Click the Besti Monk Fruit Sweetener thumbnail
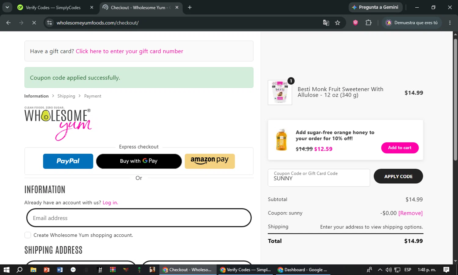 pyautogui.click(x=280, y=93)
